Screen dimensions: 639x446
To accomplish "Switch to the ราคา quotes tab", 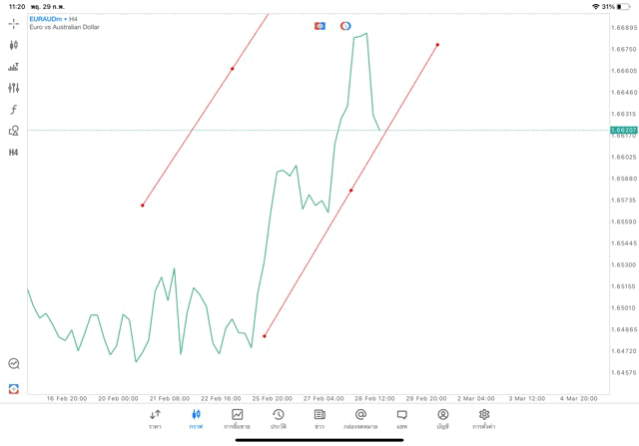I will pyautogui.click(x=155, y=418).
